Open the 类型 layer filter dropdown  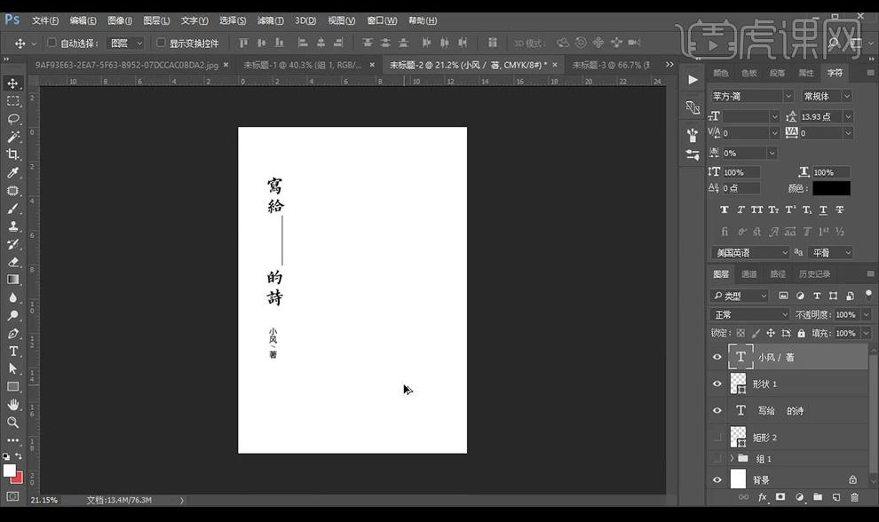click(739, 296)
